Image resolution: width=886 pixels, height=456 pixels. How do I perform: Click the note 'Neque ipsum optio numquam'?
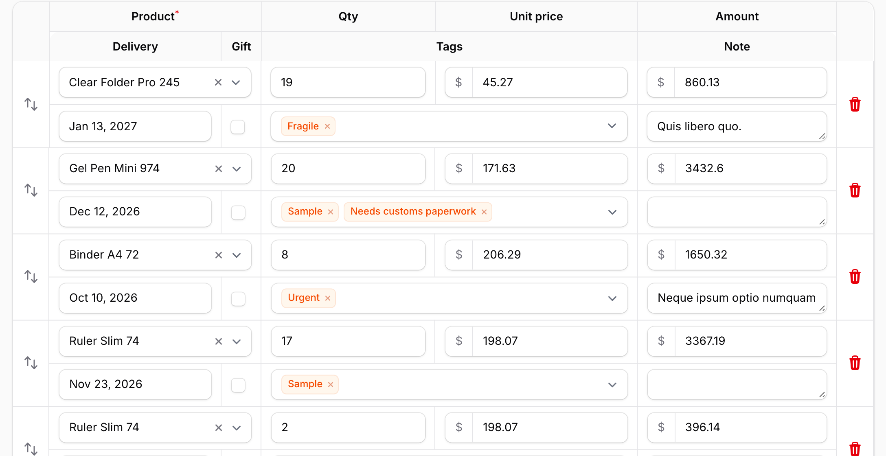[737, 298]
